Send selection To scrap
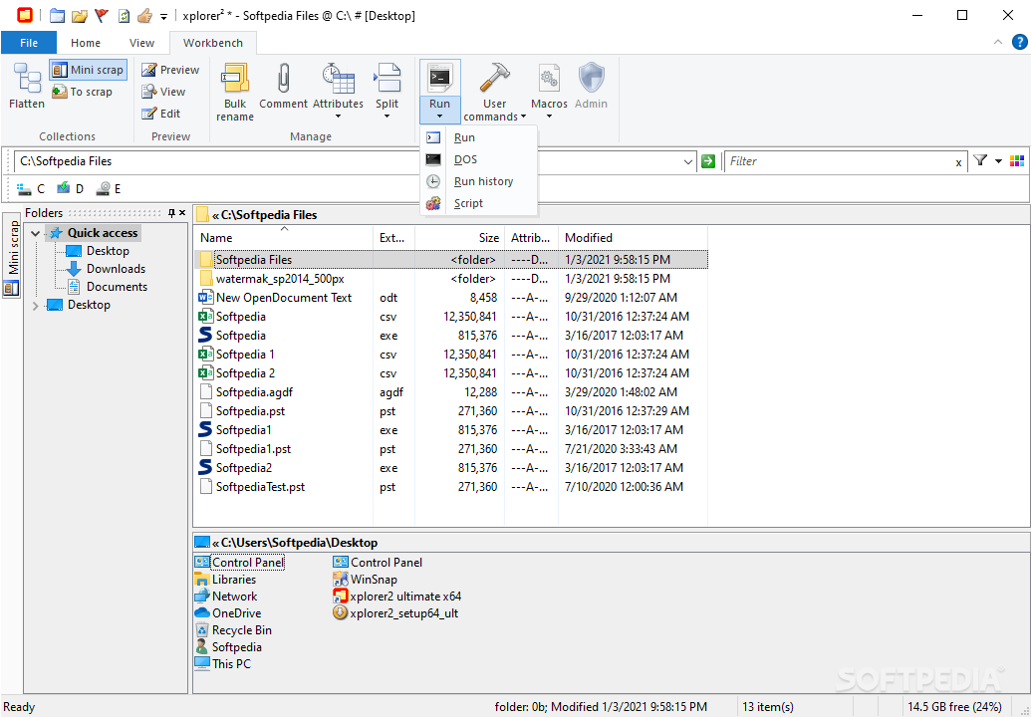Image resolution: width=1032 pixels, height=718 pixels. (x=83, y=92)
